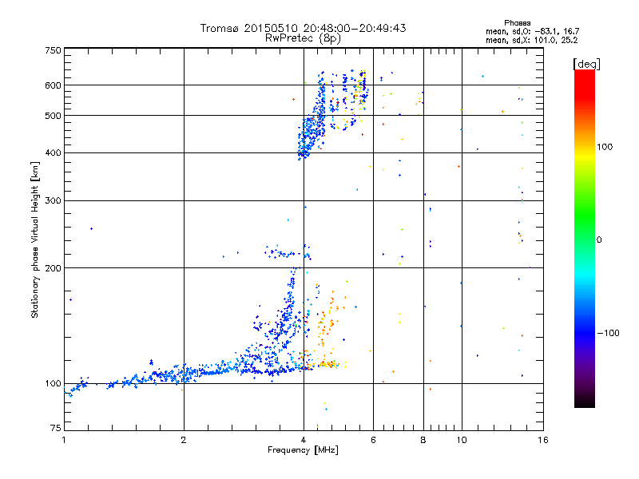Click the x-axis tick label '6'
Image resolution: width=639 pixels, height=479 pixels.
373,440
